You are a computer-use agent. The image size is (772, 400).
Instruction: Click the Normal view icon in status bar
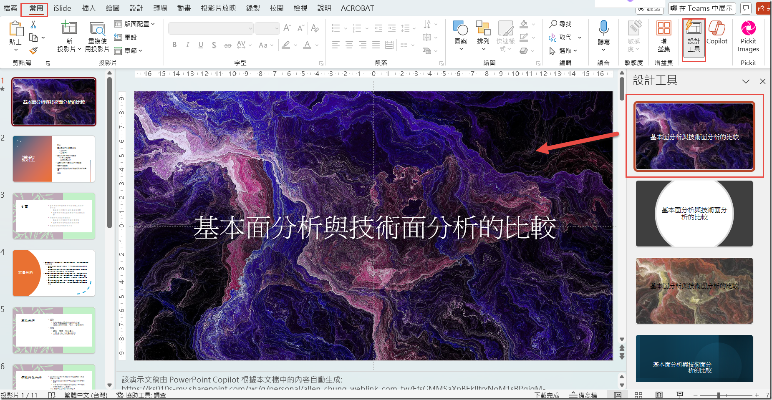[x=618, y=395]
